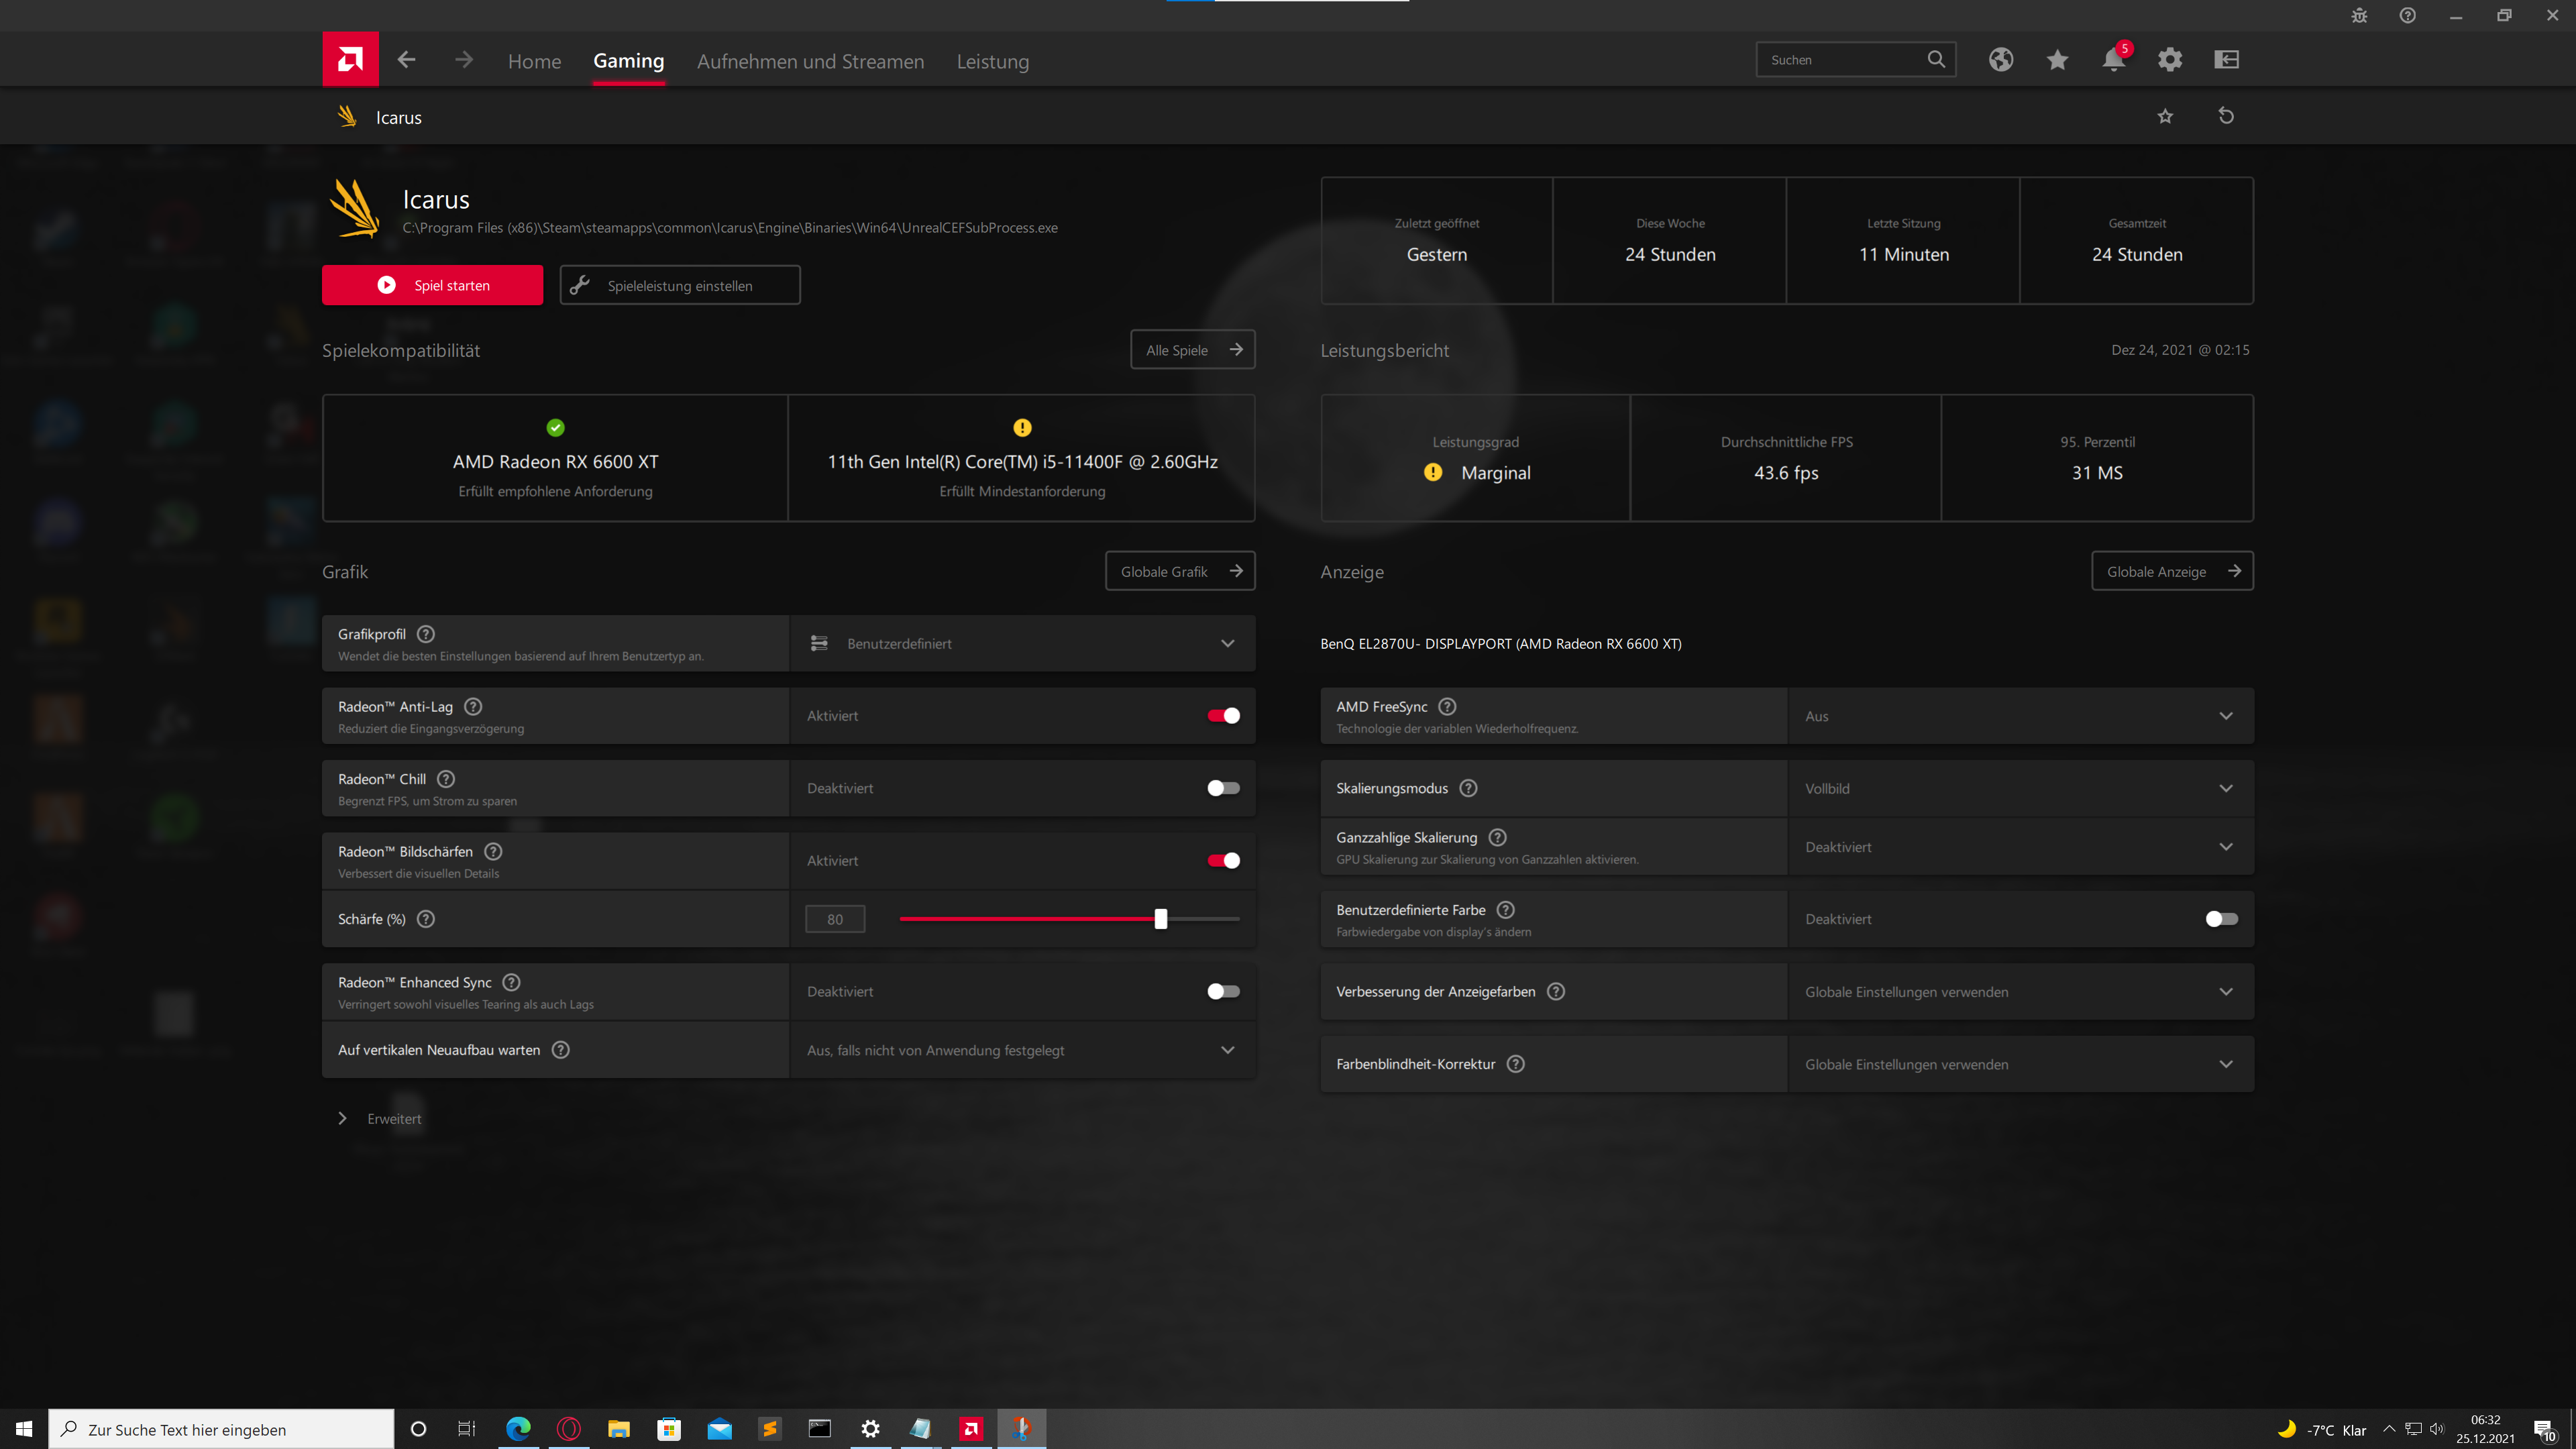Open favorites star in top bar
Viewport: 2576px width, 1449px height.
2057,60
